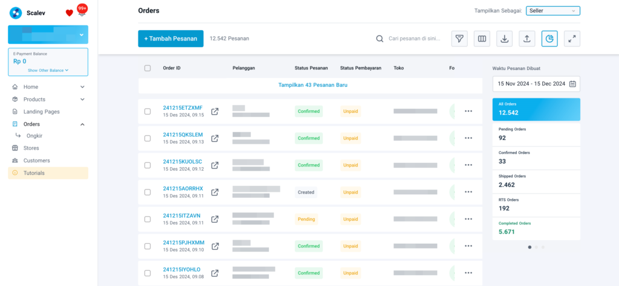619x286 pixels.
Task: Open calendar icon in date range field
Action: 573,84
